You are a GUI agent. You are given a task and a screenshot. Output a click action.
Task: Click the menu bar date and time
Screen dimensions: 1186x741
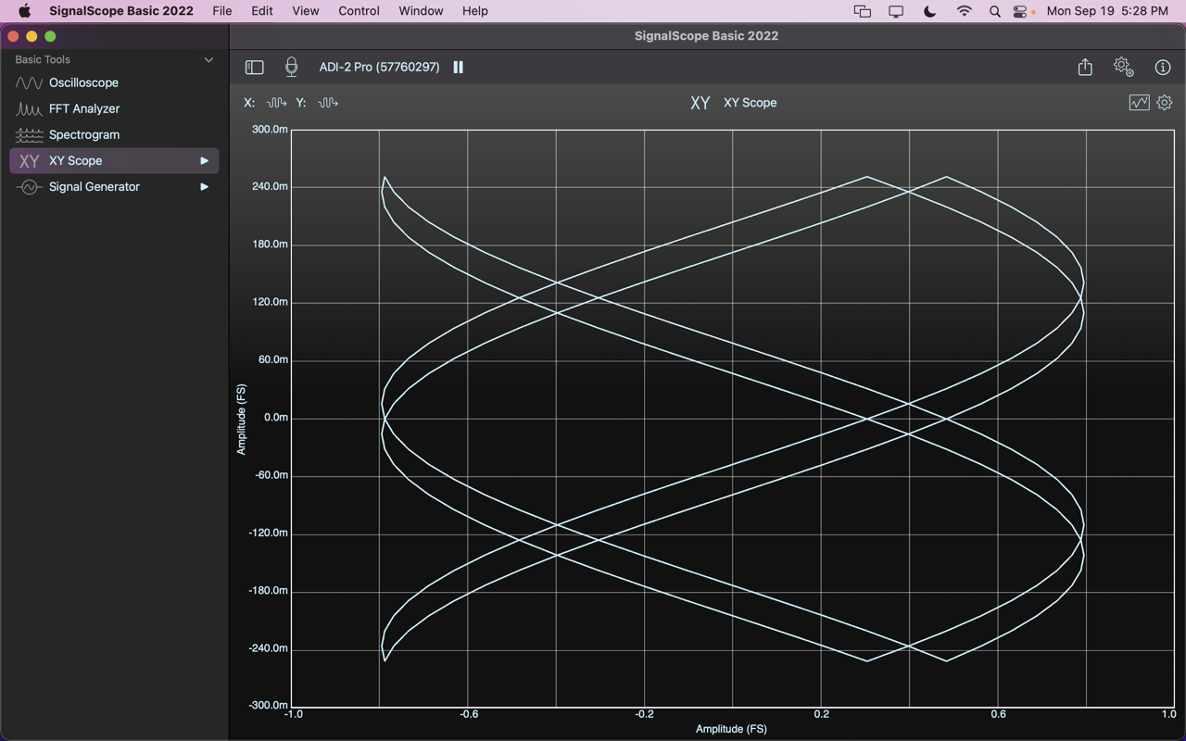click(1107, 11)
